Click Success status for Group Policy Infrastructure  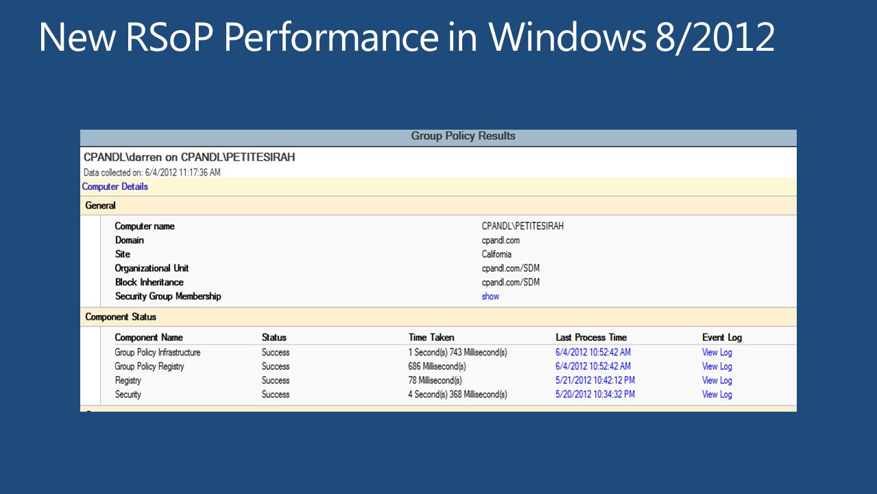tap(276, 353)
